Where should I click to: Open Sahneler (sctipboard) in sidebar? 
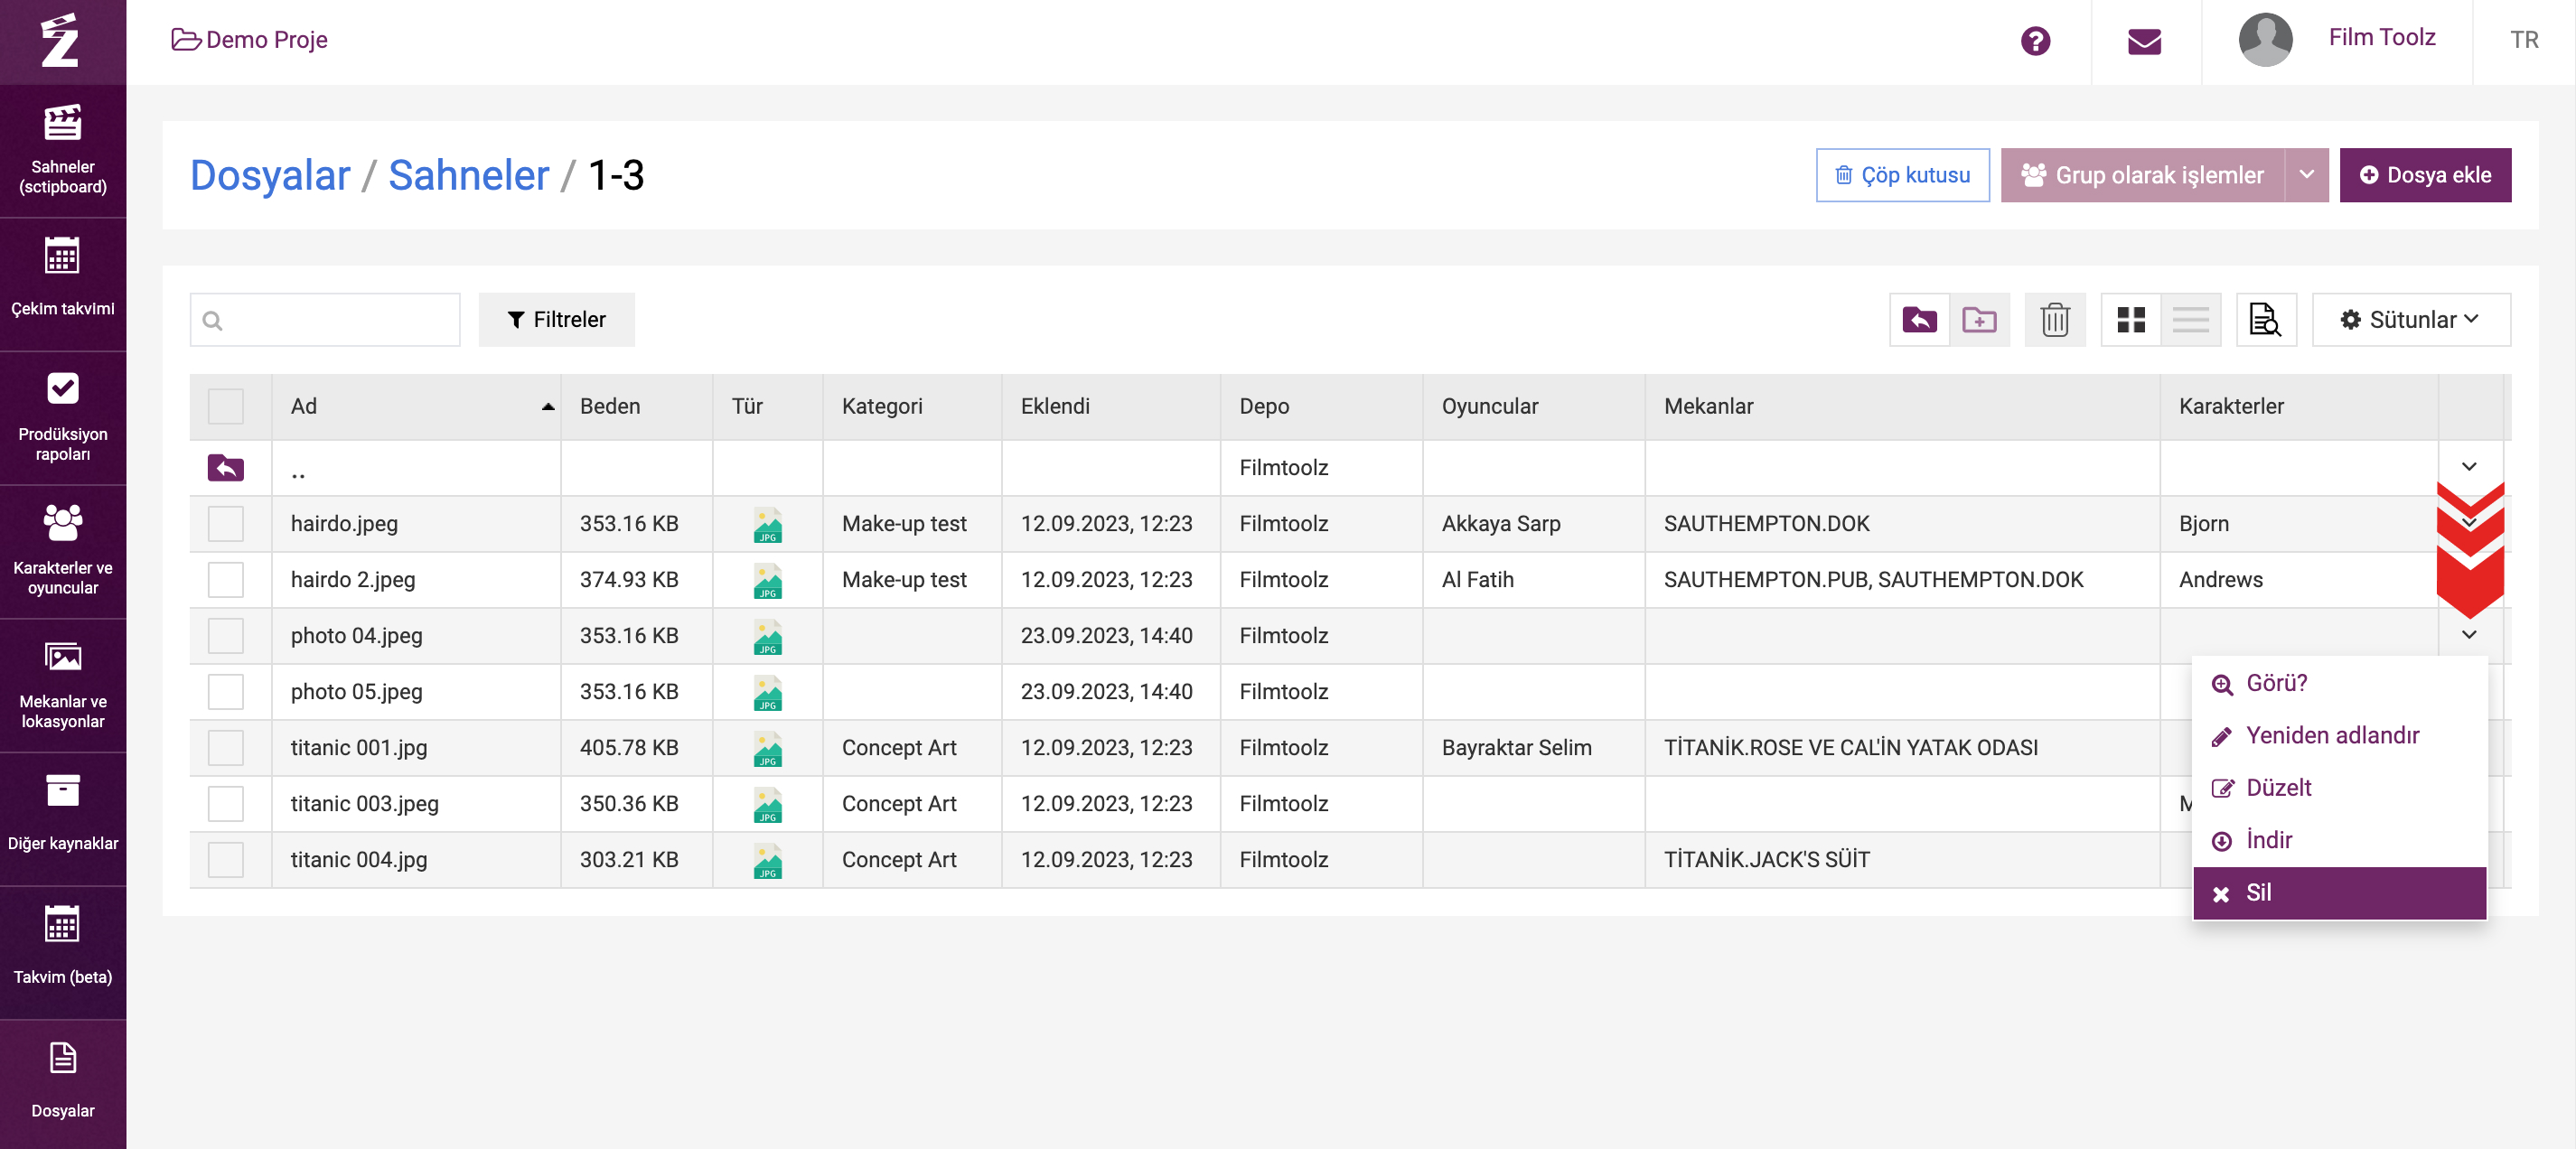coord(63,151)
